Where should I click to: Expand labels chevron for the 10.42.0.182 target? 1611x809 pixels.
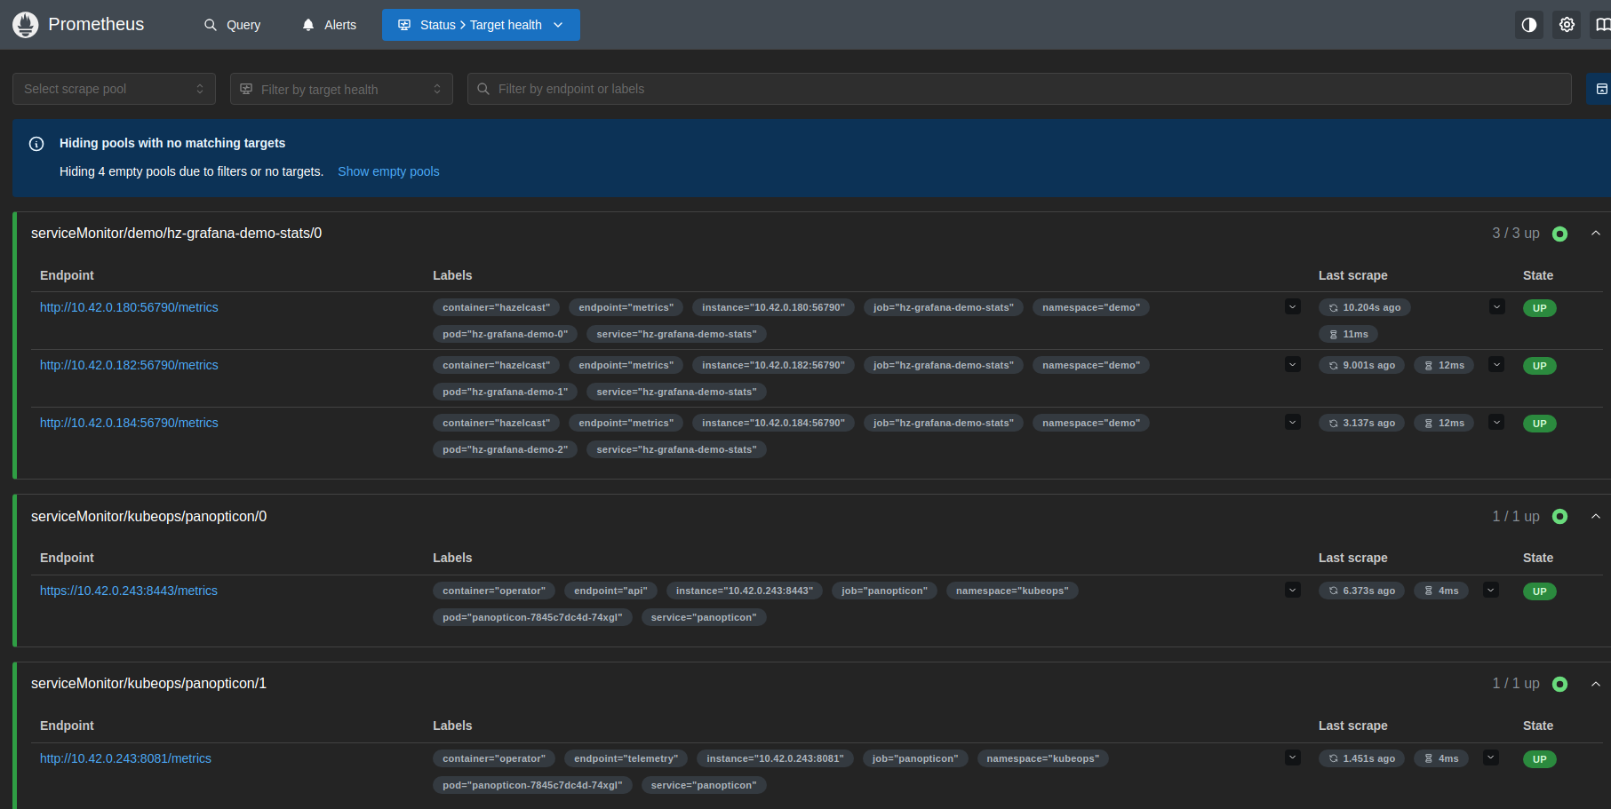pyautogui.click(x=1293, y=365)
